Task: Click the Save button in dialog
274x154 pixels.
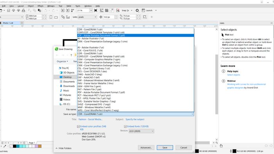Action: click(165, 147)
